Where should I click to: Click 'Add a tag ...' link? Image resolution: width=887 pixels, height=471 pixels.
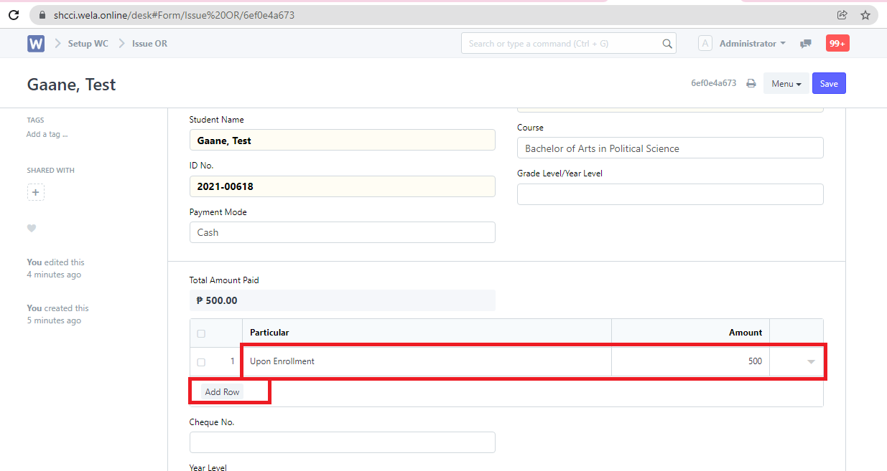pyautogui.click(x=47, y=134)
